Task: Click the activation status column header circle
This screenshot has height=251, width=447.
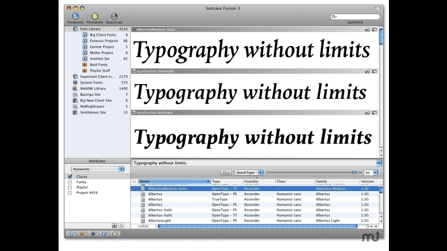Action: [134, 181]
